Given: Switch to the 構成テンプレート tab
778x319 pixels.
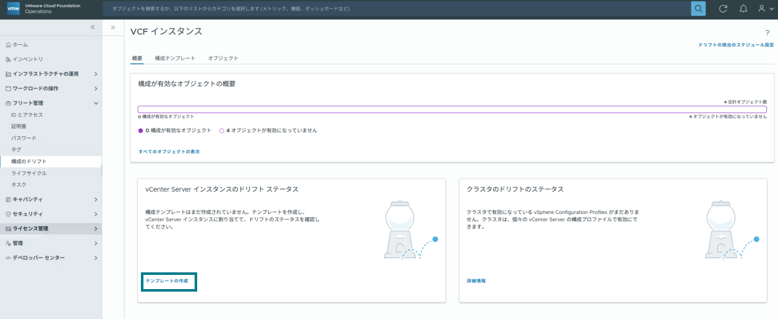Looking at the screenshot, I should tap(175, 58).
